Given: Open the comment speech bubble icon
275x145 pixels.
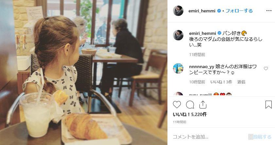Looking at the screenshot, I should tap(190, 105).
